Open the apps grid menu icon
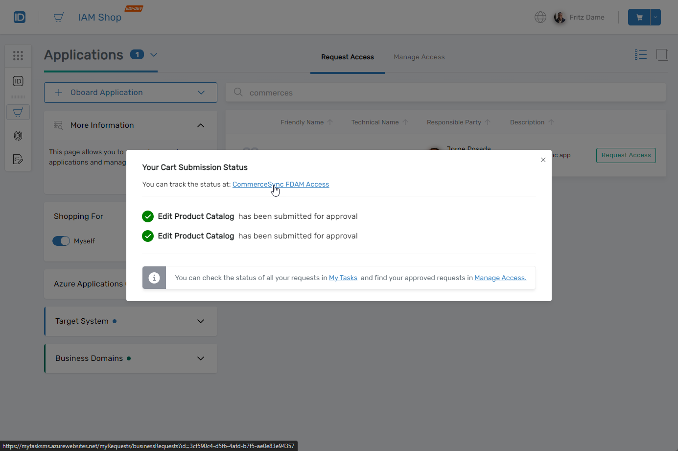Screen dimensions: 678x451 18,55
